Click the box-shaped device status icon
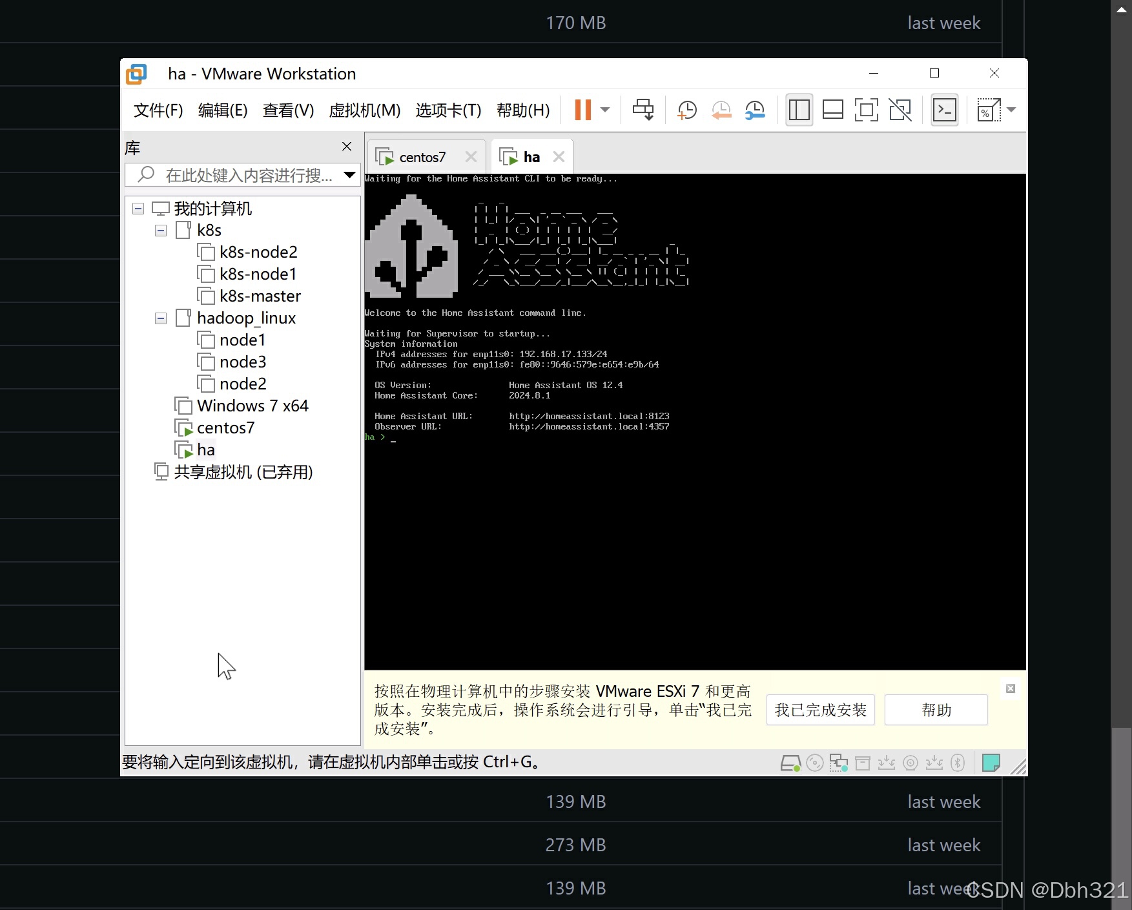This screenshot has width=1132, height=910. coord(863,763)
